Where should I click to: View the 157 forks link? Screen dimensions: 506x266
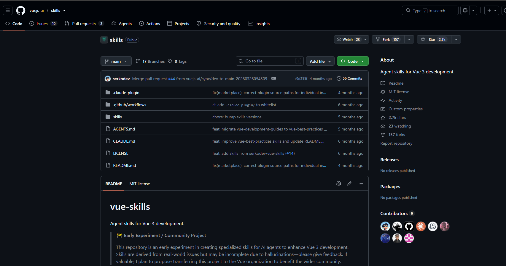(393, 135)
